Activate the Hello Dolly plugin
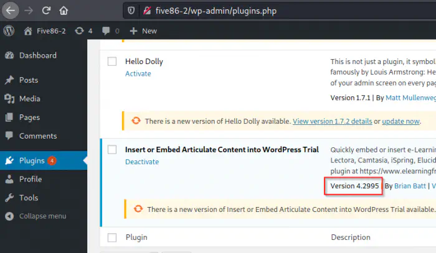 (x=138, y=73)
